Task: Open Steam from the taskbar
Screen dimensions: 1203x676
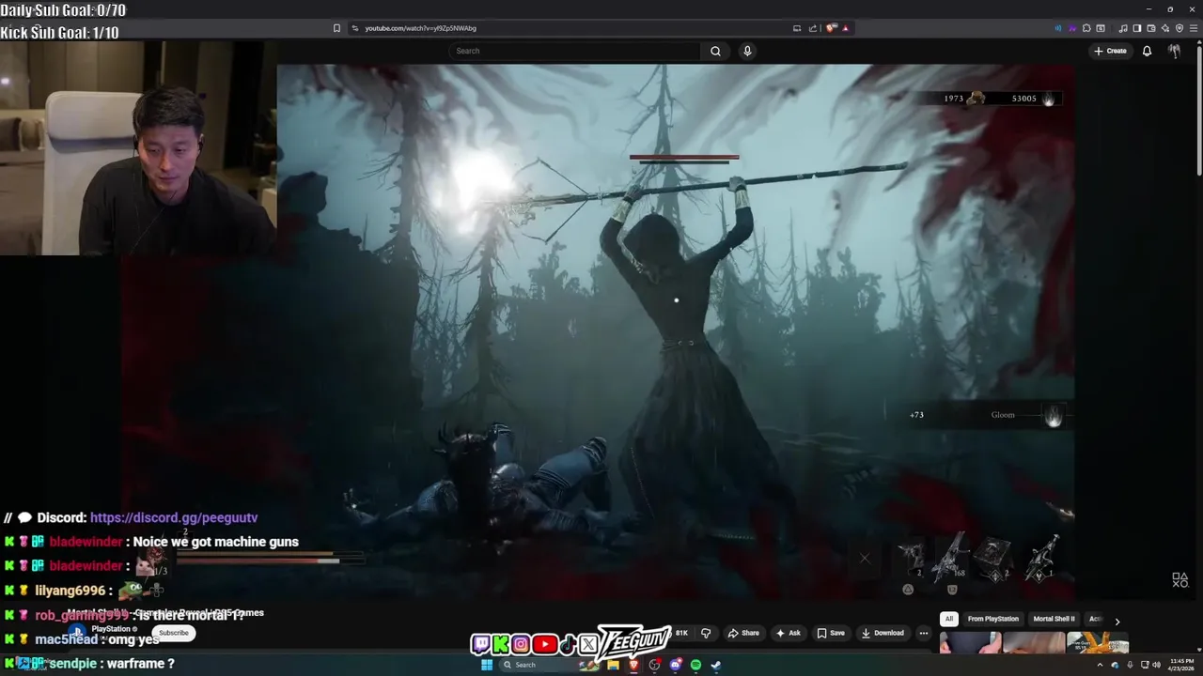Action: 716,665
